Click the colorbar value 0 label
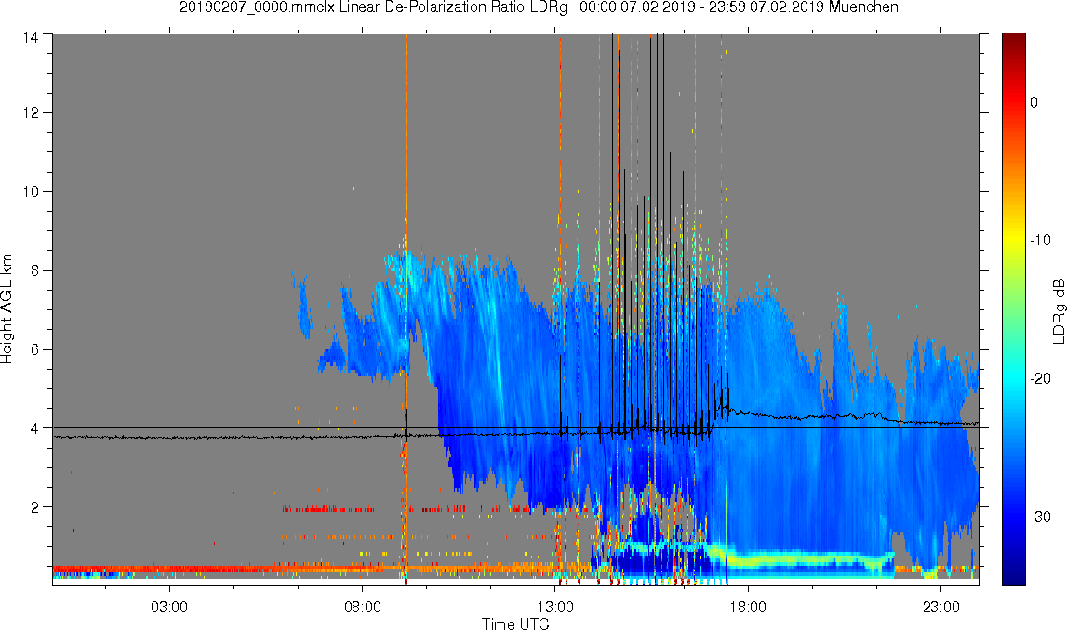This screenshot has height=630, width=1067. coord(1034,102)
